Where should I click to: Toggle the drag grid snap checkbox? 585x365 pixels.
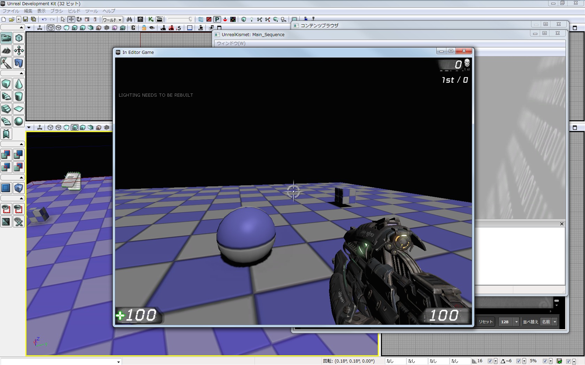490,361
